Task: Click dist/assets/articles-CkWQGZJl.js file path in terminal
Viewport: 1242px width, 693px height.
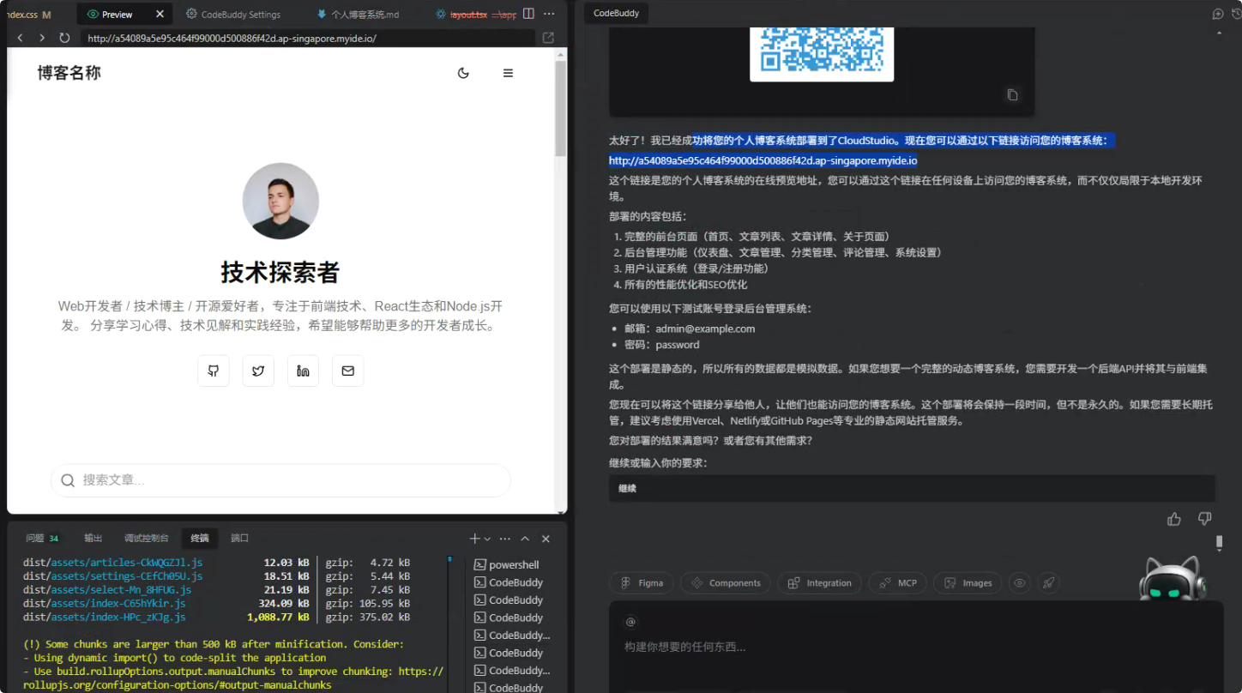Action: coord(112,563)
